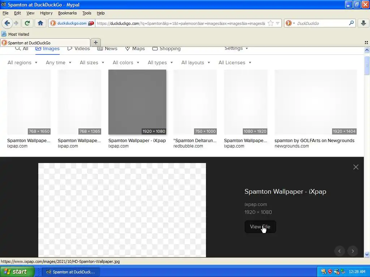Bookmark this page with the star icon

click(271, 23)
